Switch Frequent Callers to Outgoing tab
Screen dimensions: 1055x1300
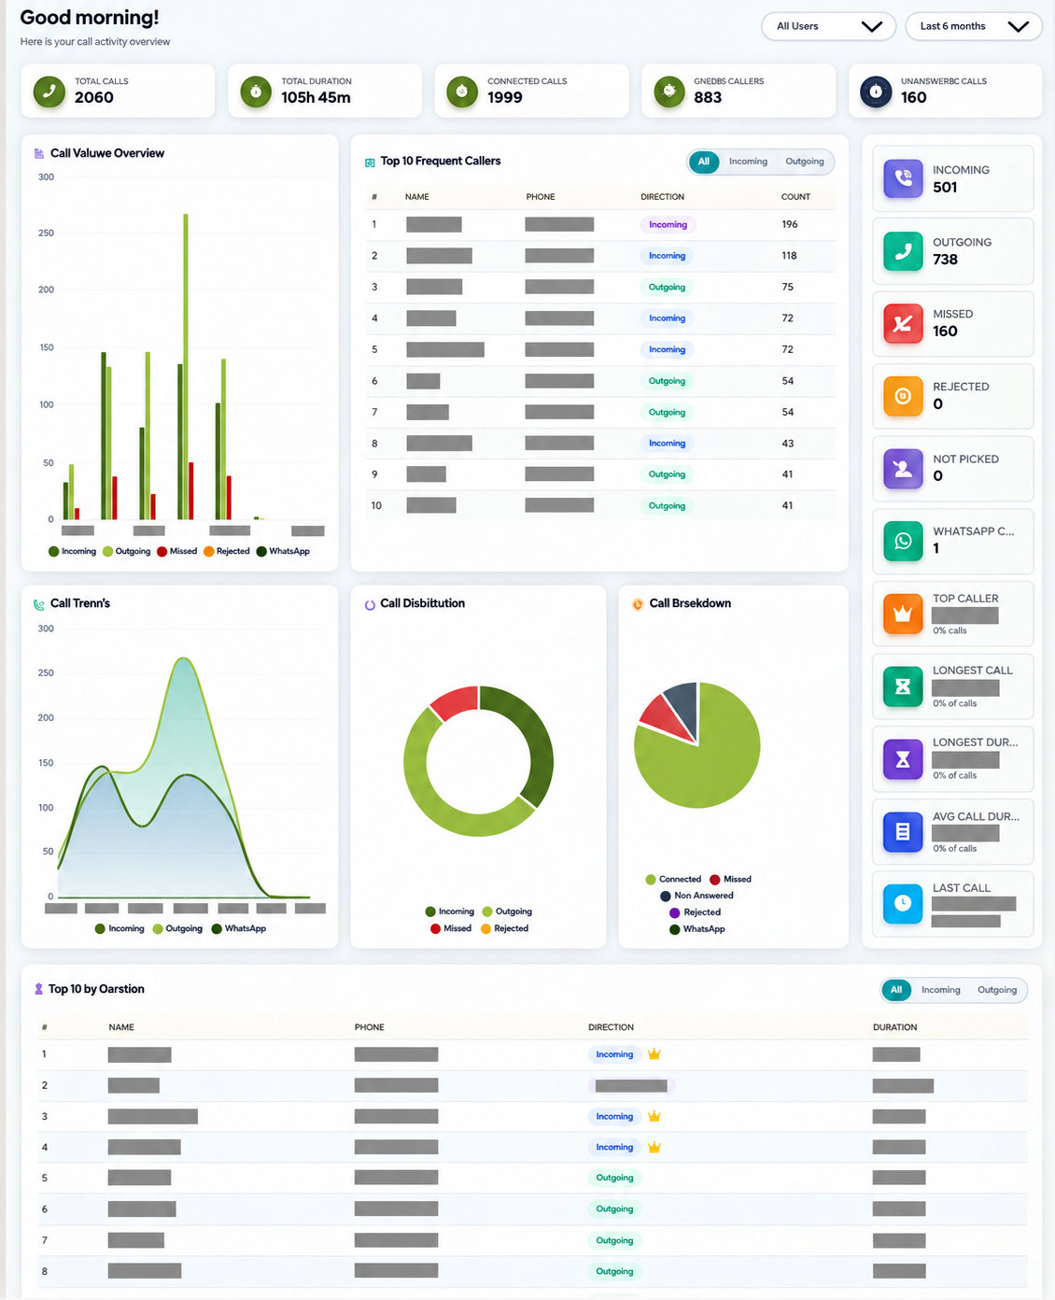[x=805, y=162]
